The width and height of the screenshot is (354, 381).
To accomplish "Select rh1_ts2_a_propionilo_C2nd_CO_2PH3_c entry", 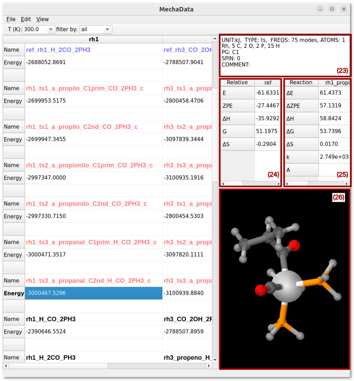I will [x=93, y=203].
